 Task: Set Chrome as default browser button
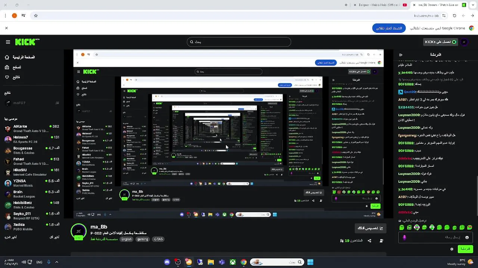[x=389, y=28]
